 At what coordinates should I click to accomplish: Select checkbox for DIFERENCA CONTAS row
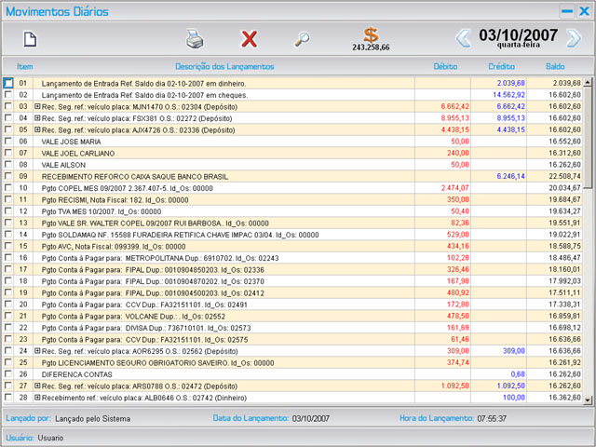tap(8, 373)
